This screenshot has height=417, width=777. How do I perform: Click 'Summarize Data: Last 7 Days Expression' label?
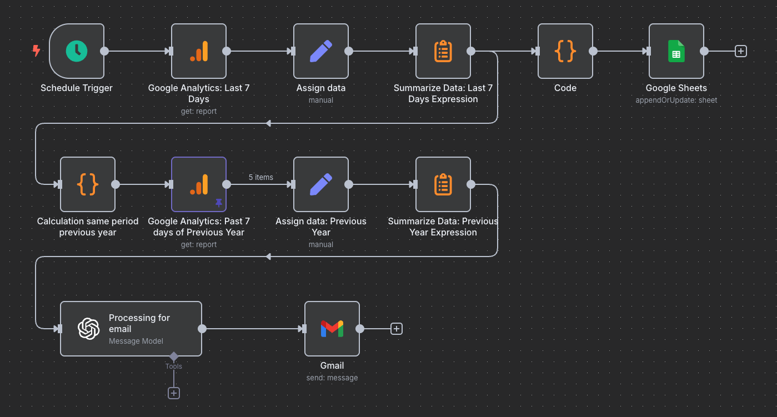click(x=443, y=93)
